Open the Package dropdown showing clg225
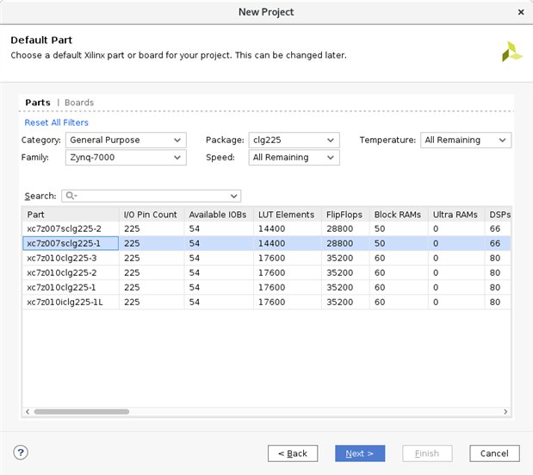 point(294,141)
